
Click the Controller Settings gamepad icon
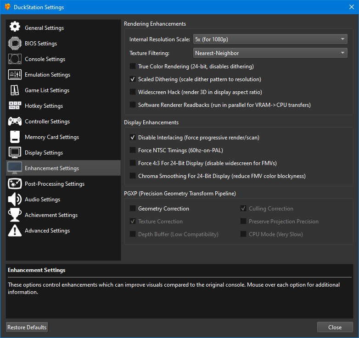tap(15, 121)
